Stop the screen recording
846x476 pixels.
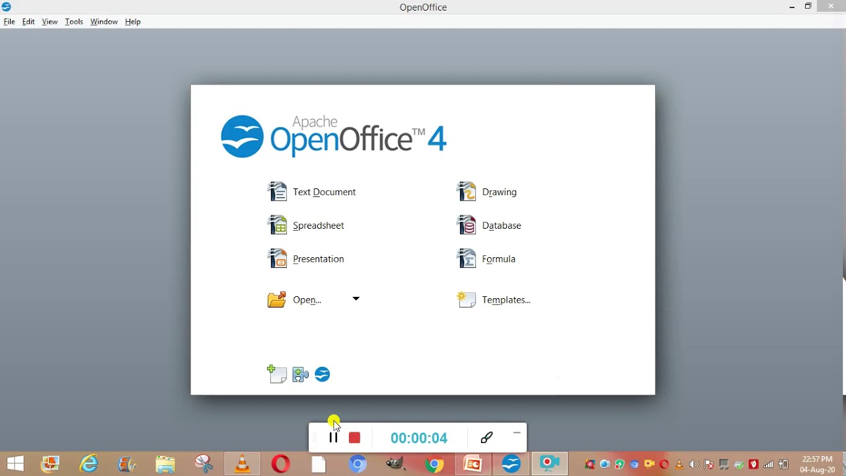tap(355, 438)
